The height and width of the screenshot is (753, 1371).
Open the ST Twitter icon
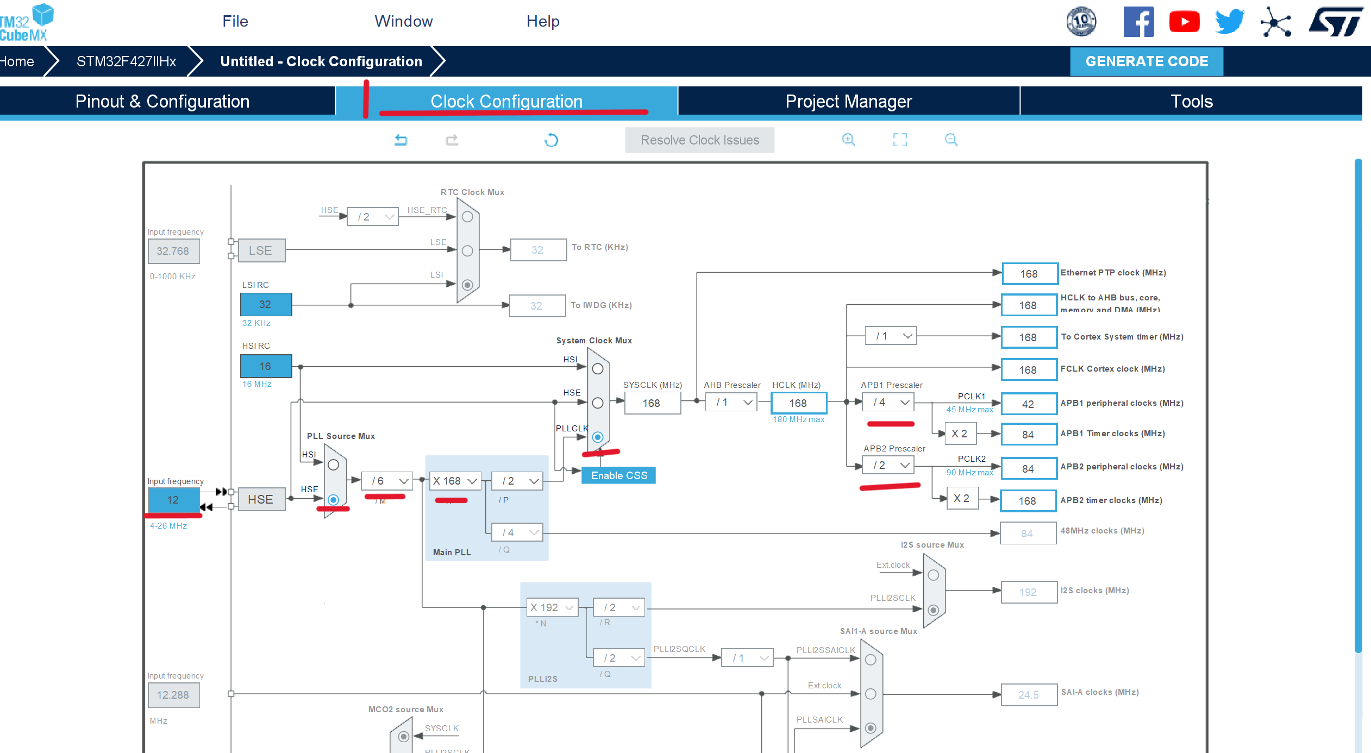click(1230, 22)
